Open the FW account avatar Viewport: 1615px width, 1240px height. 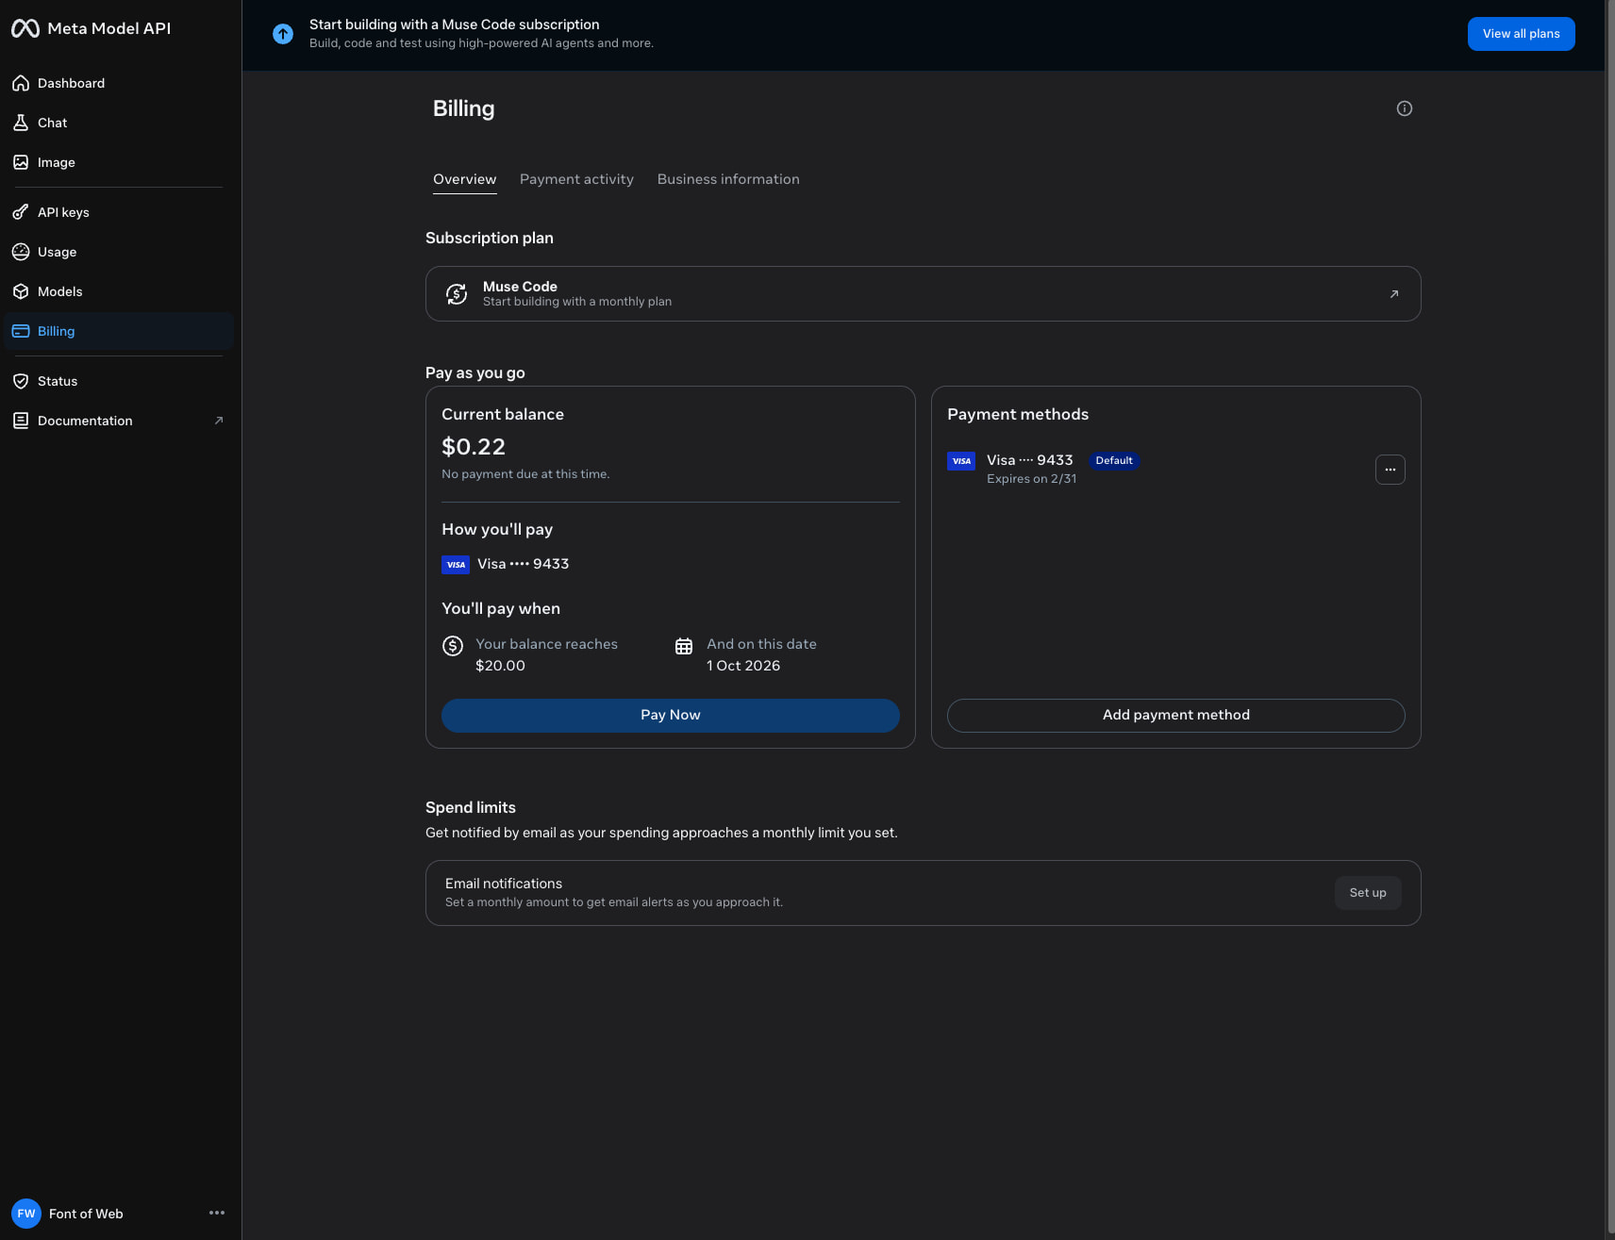click(26, 1214)
